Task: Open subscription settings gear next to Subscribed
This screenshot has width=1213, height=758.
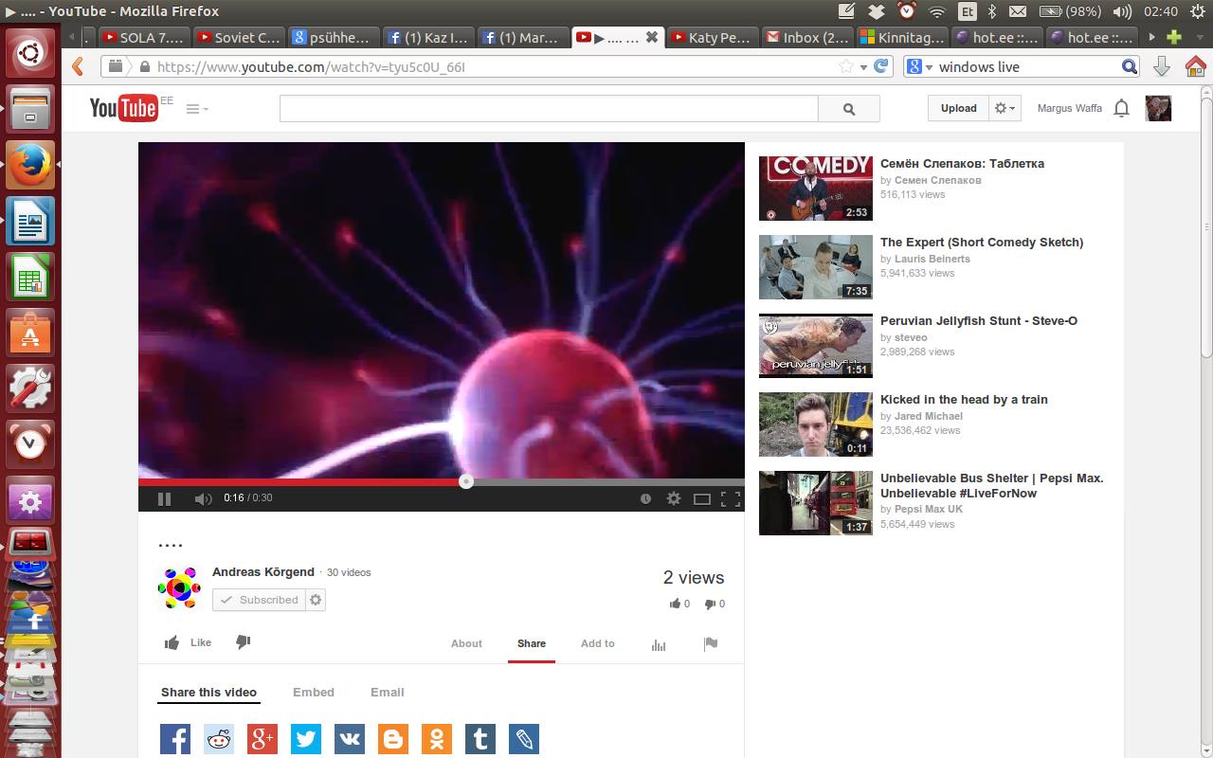Action: 316,600
